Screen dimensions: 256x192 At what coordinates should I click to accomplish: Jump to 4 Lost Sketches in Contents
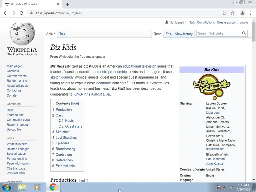point(64,138)
